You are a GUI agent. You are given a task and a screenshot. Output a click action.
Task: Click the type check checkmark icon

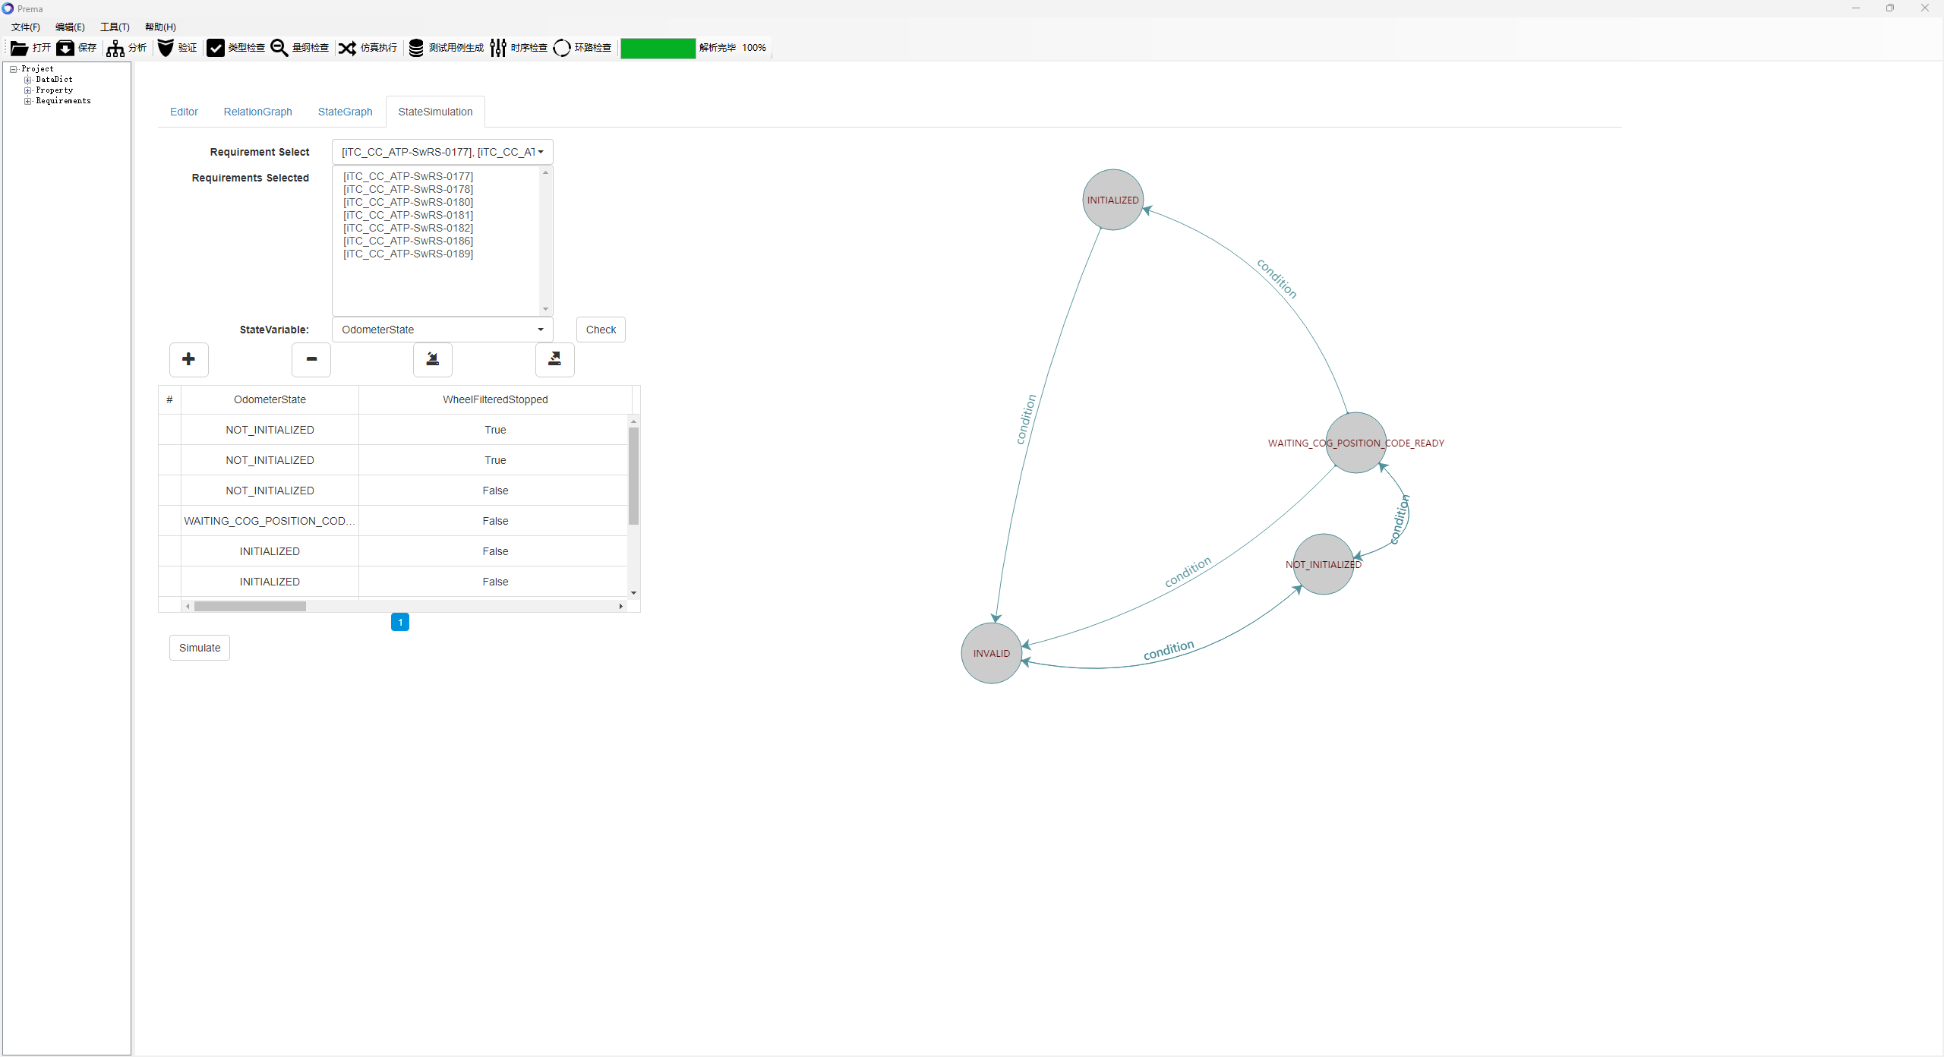click(x=216, y=48)
